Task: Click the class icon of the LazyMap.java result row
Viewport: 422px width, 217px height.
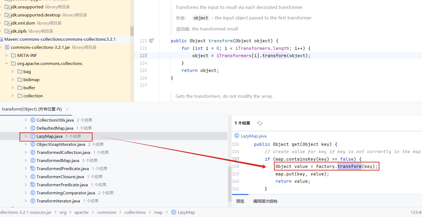Action: pos(33,136)
